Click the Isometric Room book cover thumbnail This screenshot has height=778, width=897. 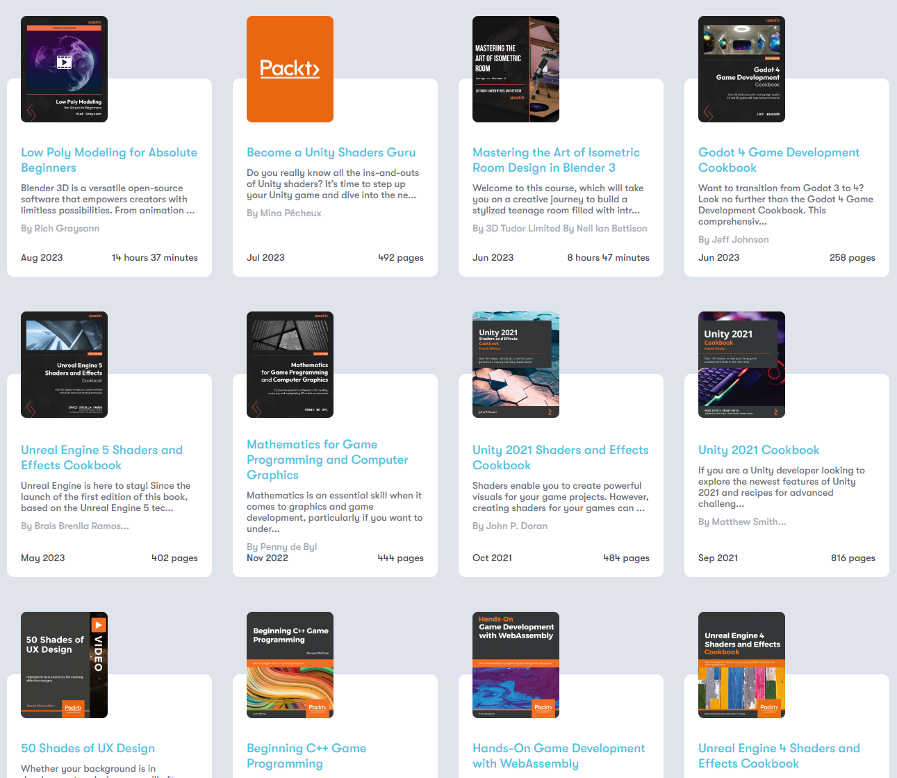516,69
